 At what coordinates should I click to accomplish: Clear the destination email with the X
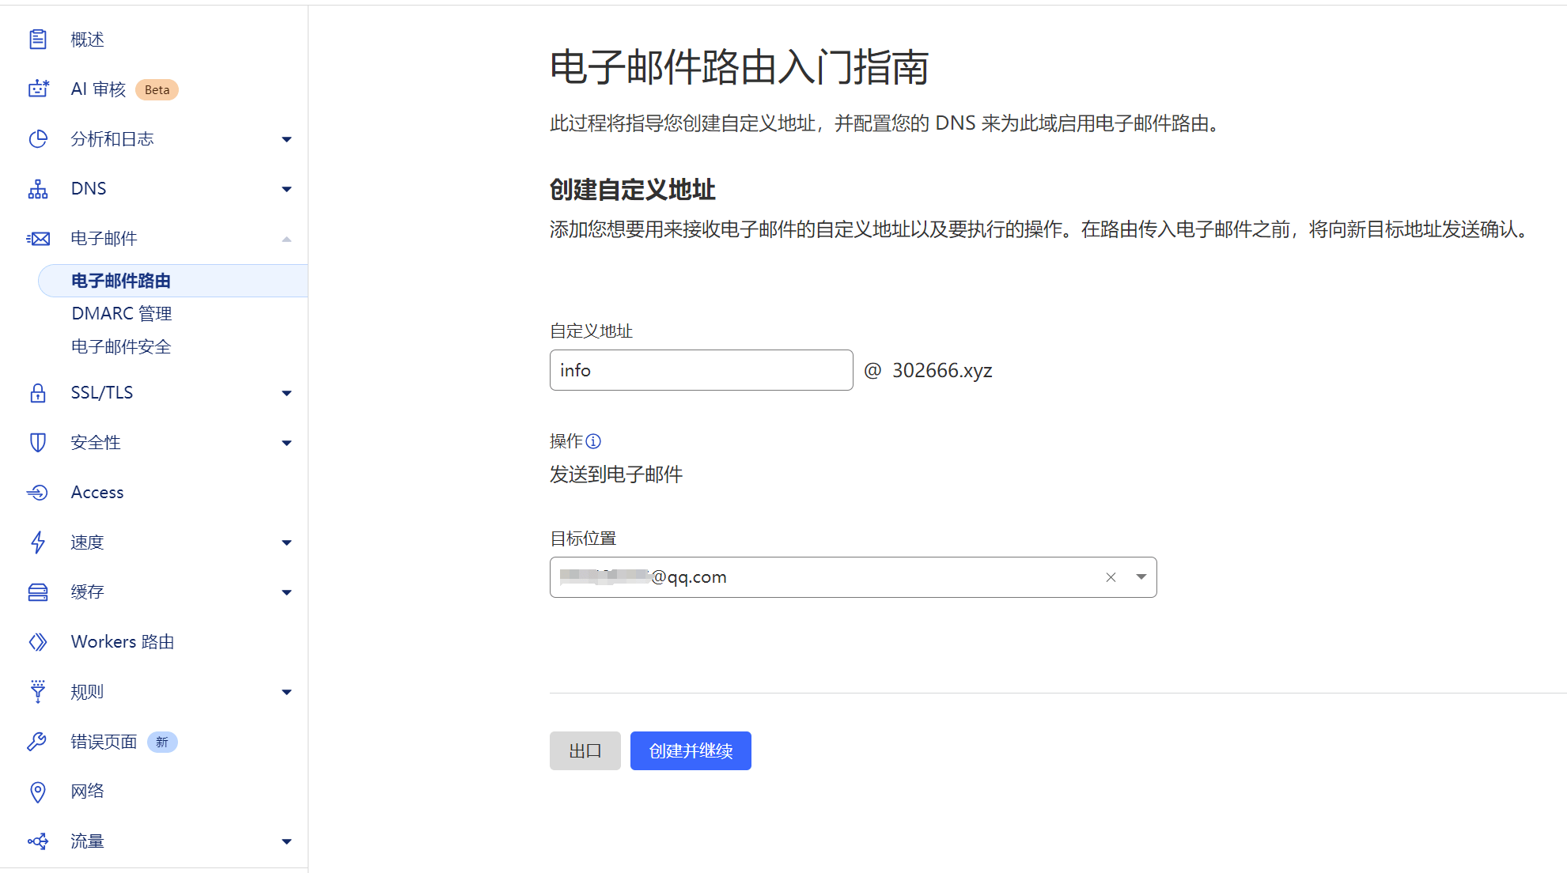(1111, 576)
